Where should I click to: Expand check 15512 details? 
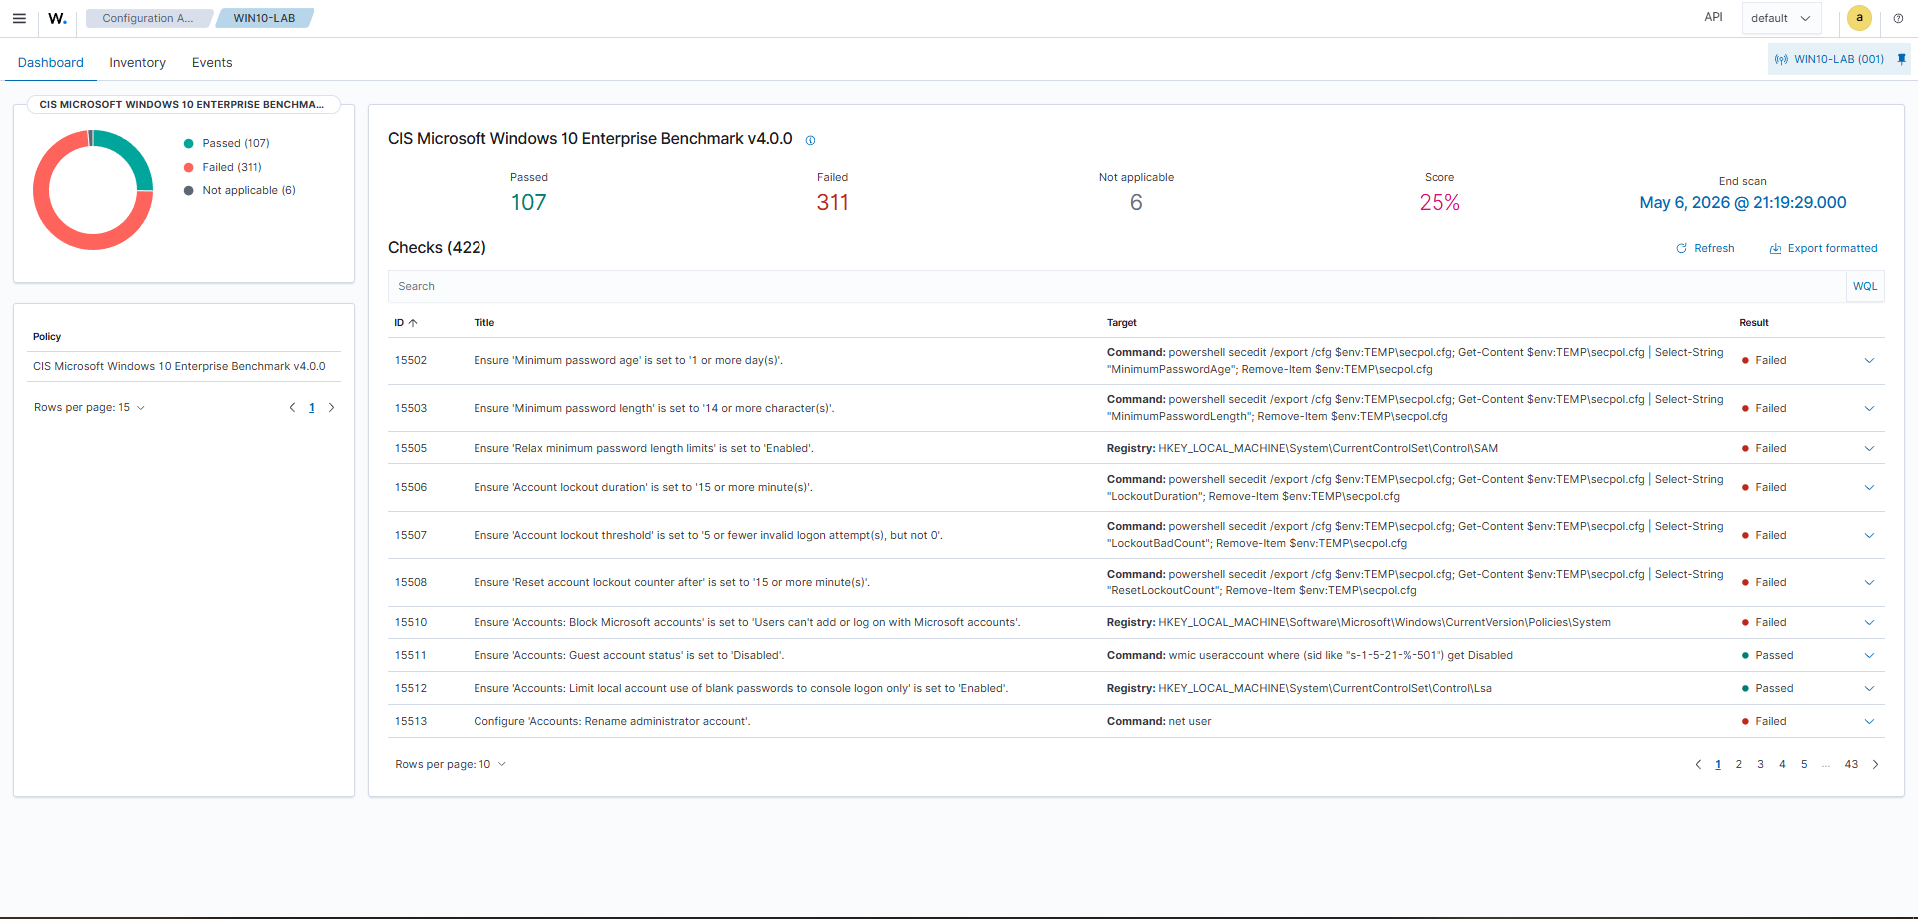(1869, 689)
